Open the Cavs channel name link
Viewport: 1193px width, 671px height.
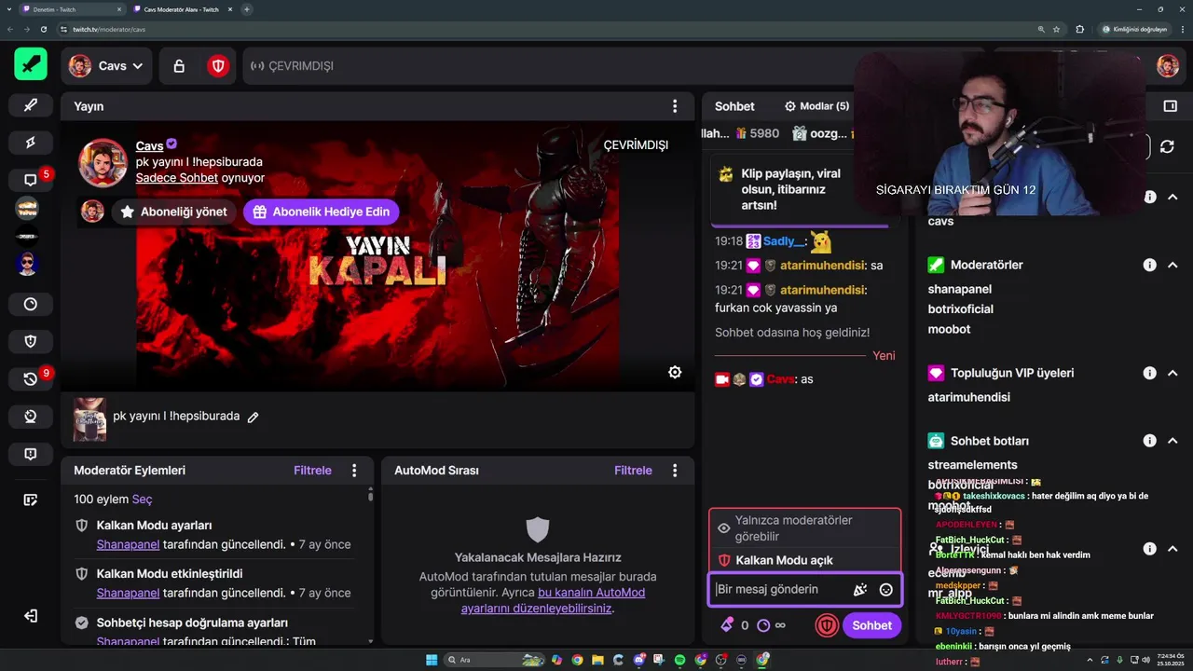tap(149, 145)
